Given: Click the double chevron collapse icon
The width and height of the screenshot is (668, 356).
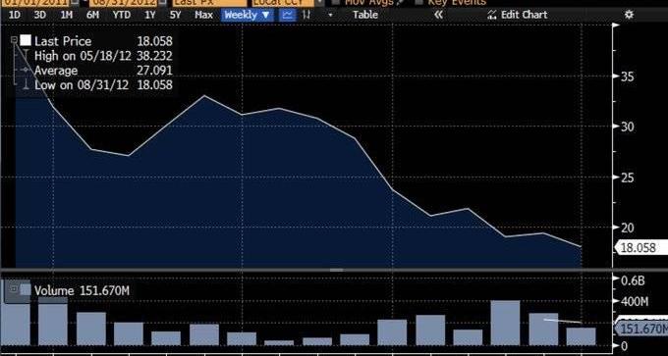Looking at the screenshot, I should 438,15.
